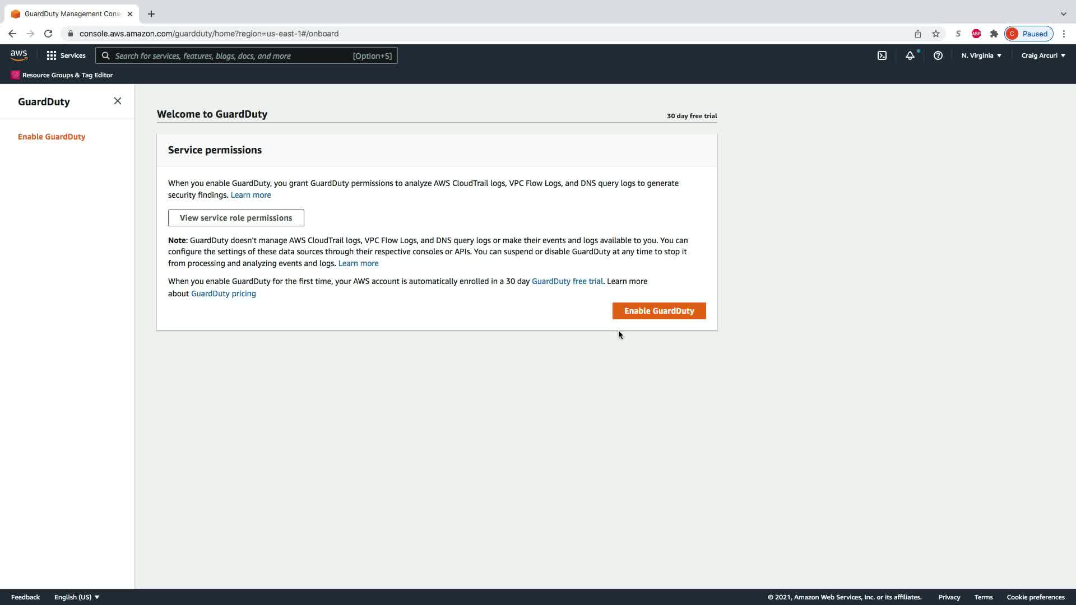Open the Services grid menu
1076x605 pixels.
pos(66,55)
